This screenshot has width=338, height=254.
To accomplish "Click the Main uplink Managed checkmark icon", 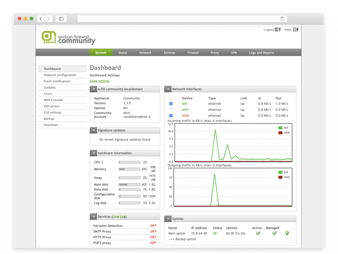I will (274, 233).
